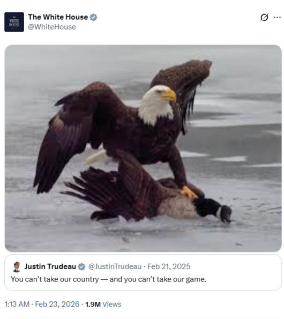The height and width of the screenshot is (319, 284).
Task: Open the 1.9M Views analytics
Action: 103,305
